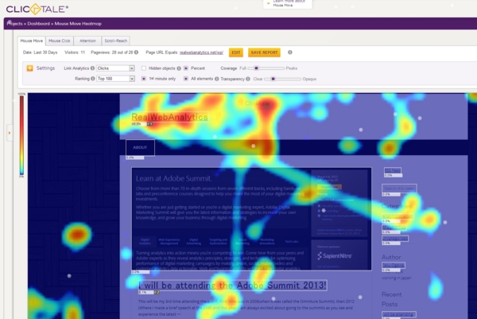The height and width of the screenshot is (319, 477).
Task: Click the Author heading in sidebar
Action: [x=391, y=257]
